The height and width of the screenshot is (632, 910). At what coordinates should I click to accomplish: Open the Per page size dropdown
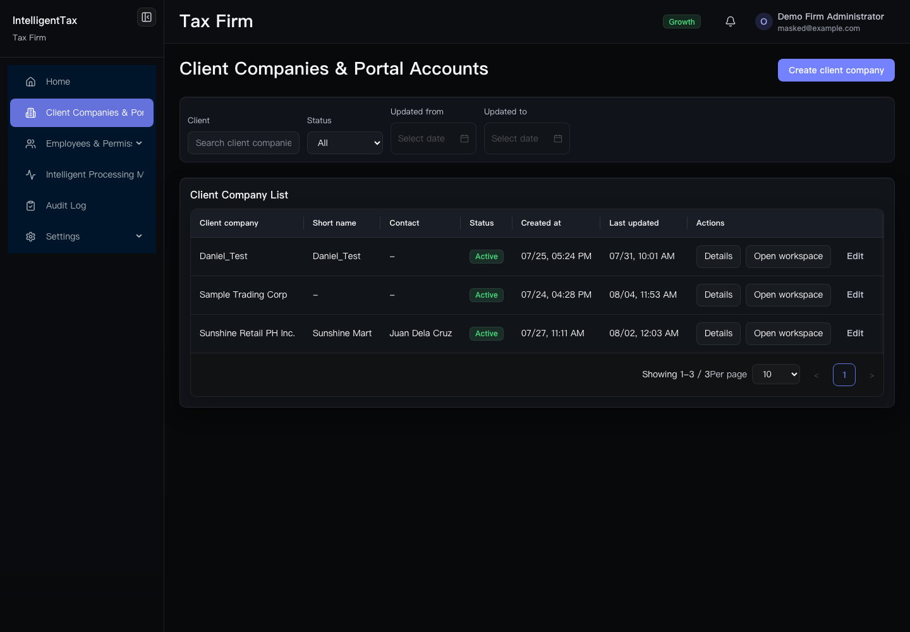[776, 374]
